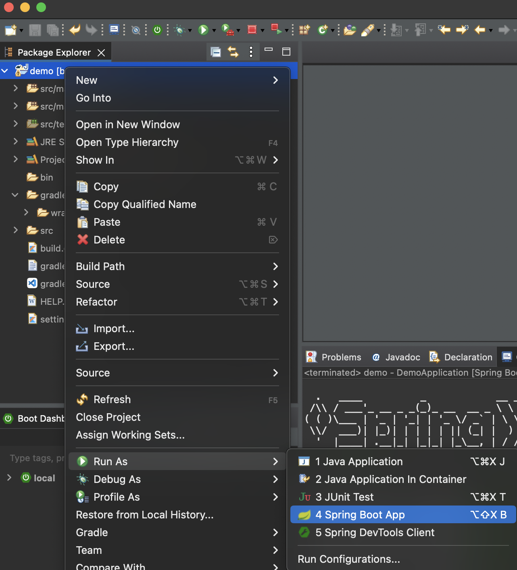This screenshot has width=517, height=570.
Task: Click the Last Edit Location icon
Action: point(444,29)
